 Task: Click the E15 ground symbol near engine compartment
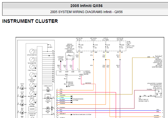click(140, 96)
